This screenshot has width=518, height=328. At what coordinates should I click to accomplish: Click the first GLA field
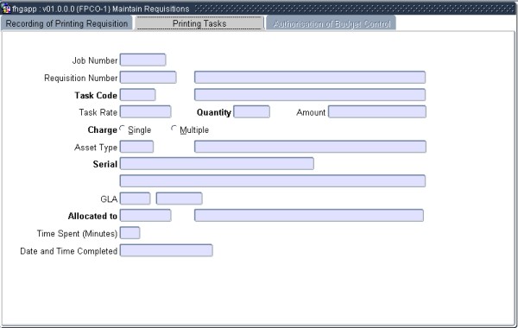coord(136,199)
